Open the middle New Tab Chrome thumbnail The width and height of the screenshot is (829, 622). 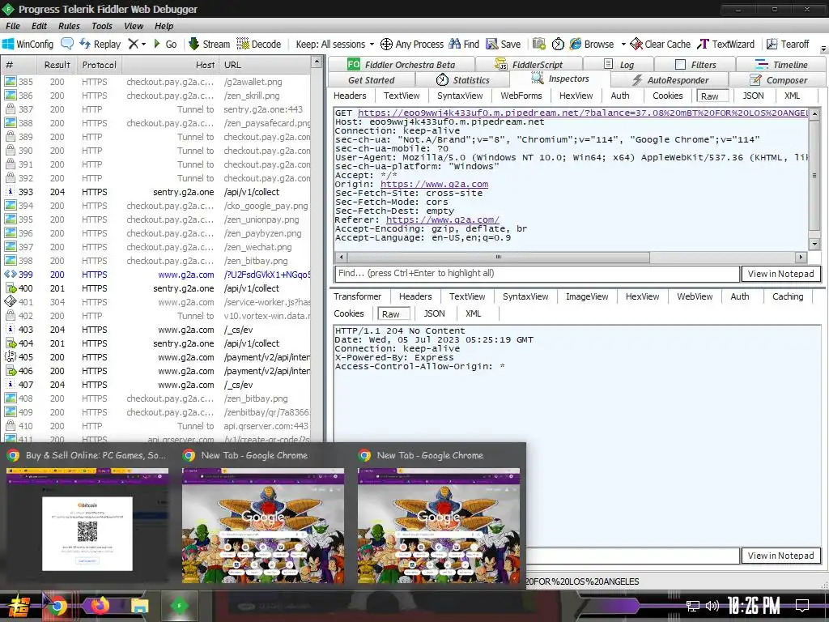[x=263, y=526]
